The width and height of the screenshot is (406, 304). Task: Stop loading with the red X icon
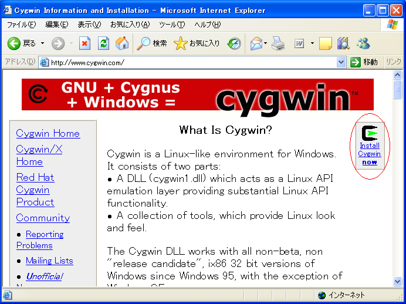(84, 43)
